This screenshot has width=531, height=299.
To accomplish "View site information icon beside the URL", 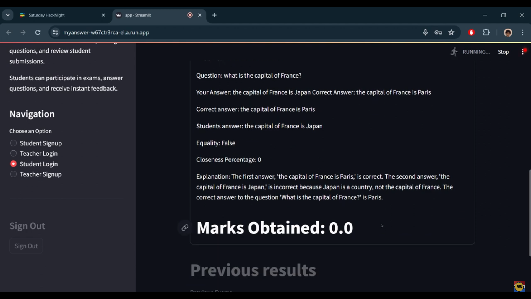I will pyautogui.click(x=55, y=32).
